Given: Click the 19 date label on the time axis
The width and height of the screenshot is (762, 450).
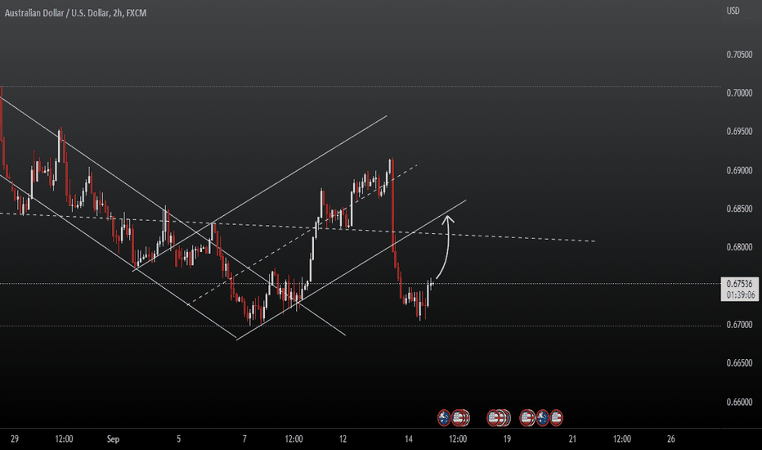Looking at the screenshot, I should [x=507, y=439].
